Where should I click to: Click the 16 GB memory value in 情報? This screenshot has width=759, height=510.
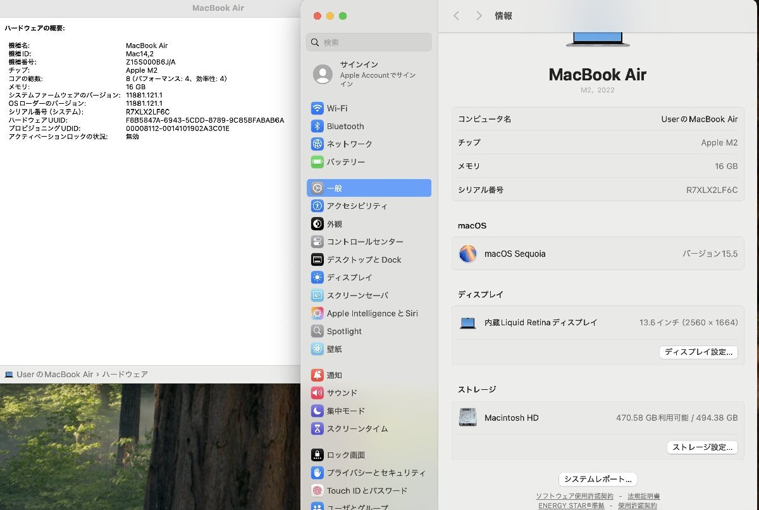point(727,166)
